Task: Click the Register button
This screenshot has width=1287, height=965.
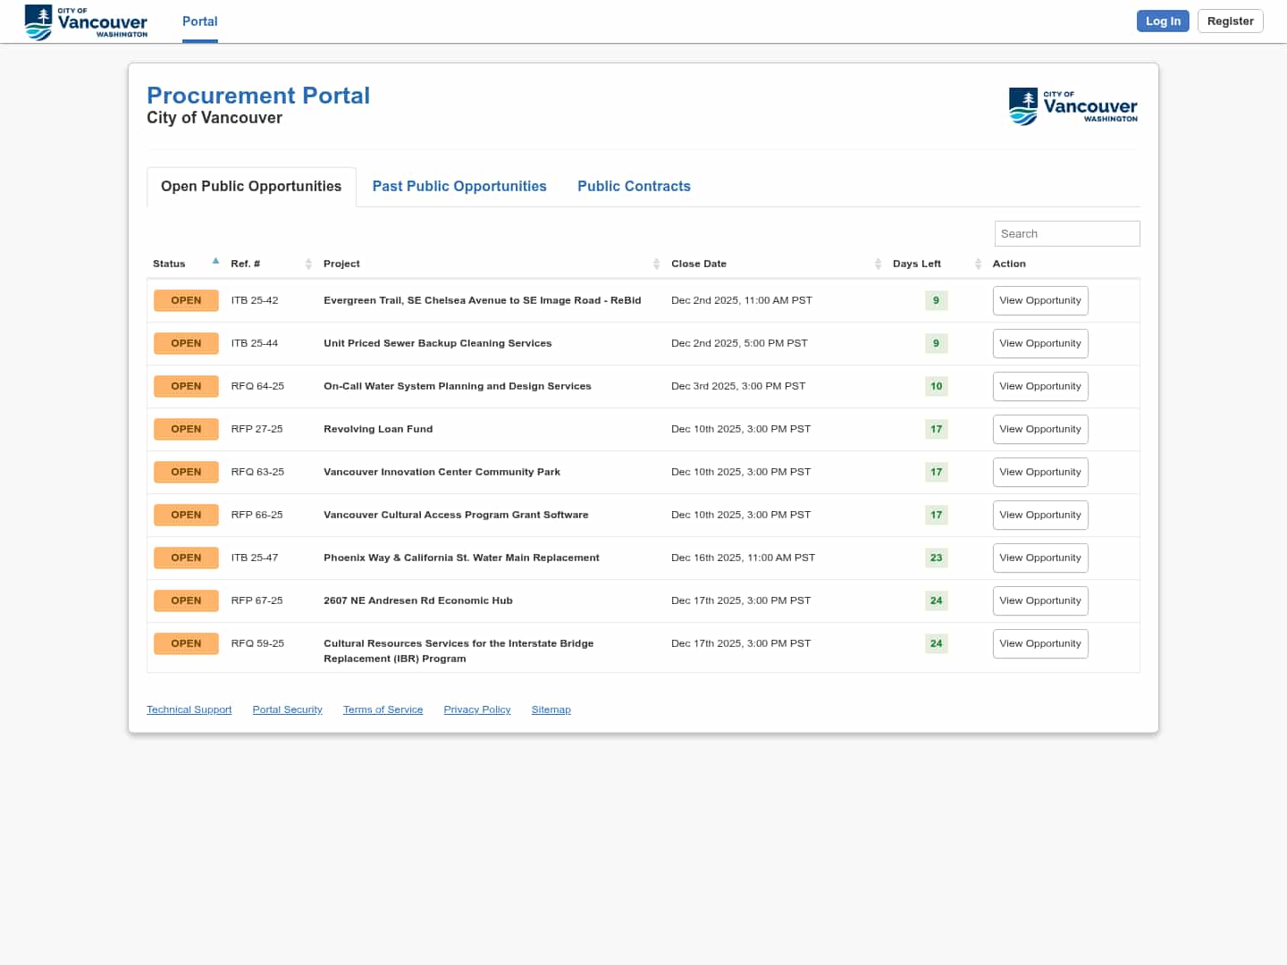Action: coord(1230,21)
